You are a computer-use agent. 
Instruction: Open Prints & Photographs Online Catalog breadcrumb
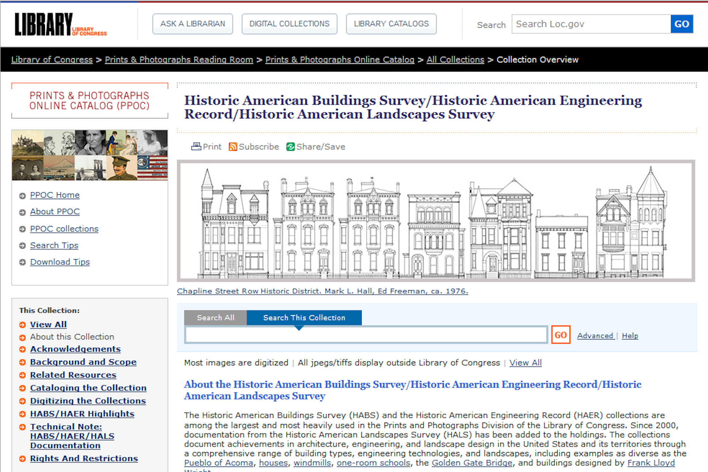coord(340,60)
